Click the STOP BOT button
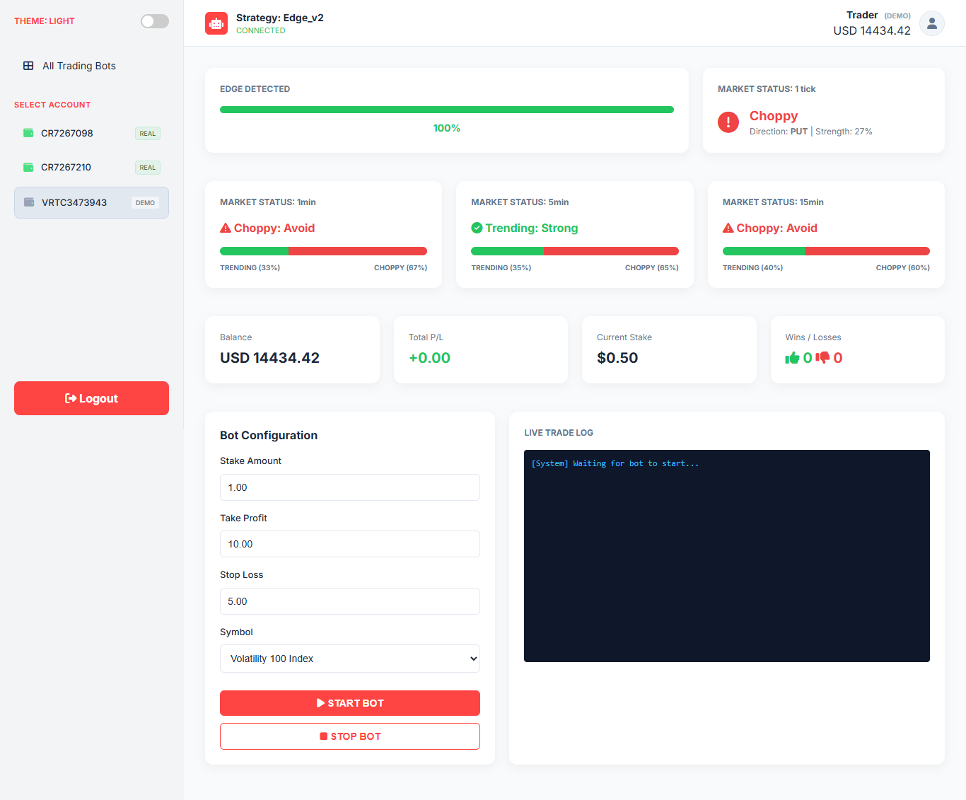The image size is (966, 800). pyautogui.click(x=350, y=736)
